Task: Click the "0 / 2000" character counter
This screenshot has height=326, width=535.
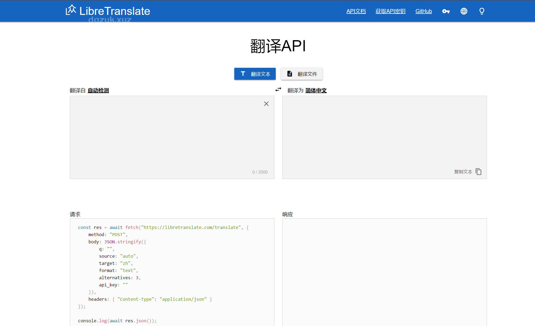Action: coord(260,172)
